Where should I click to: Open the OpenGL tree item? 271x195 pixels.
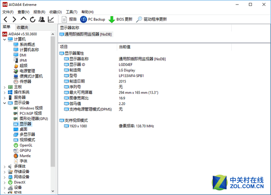(23, 145)
